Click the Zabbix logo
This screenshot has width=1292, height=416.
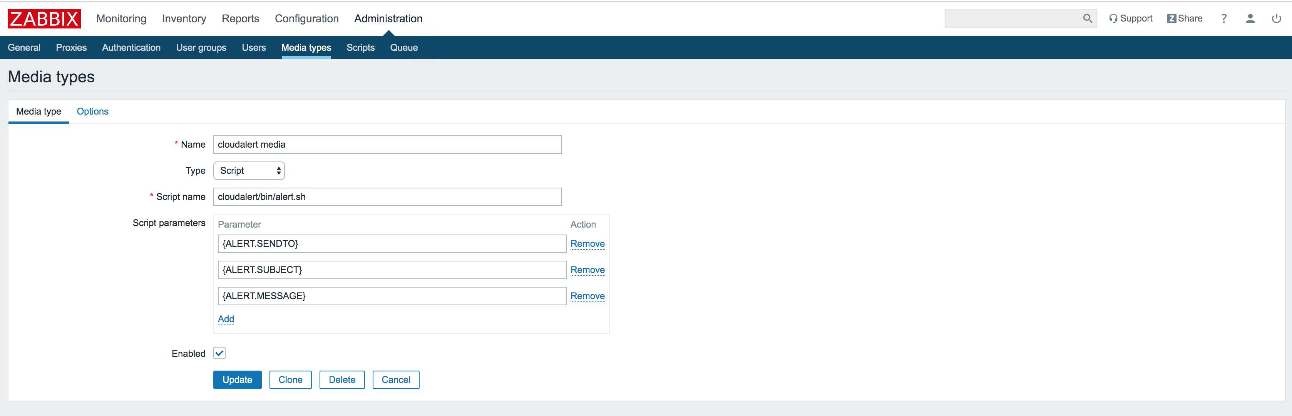[x=44, y=19]
